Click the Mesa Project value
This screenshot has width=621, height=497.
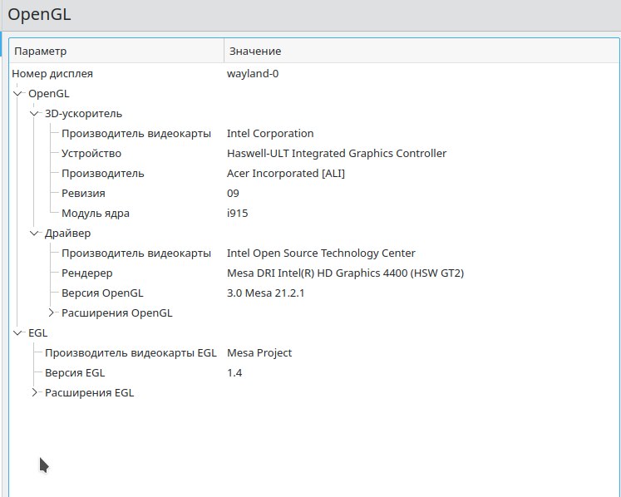[x=259, y=353]
